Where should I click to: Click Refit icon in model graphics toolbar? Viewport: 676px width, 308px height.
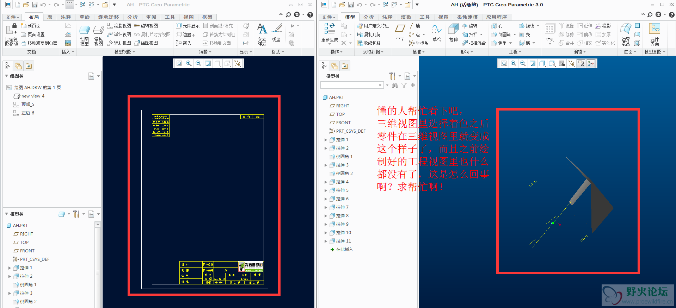point(504,63)
